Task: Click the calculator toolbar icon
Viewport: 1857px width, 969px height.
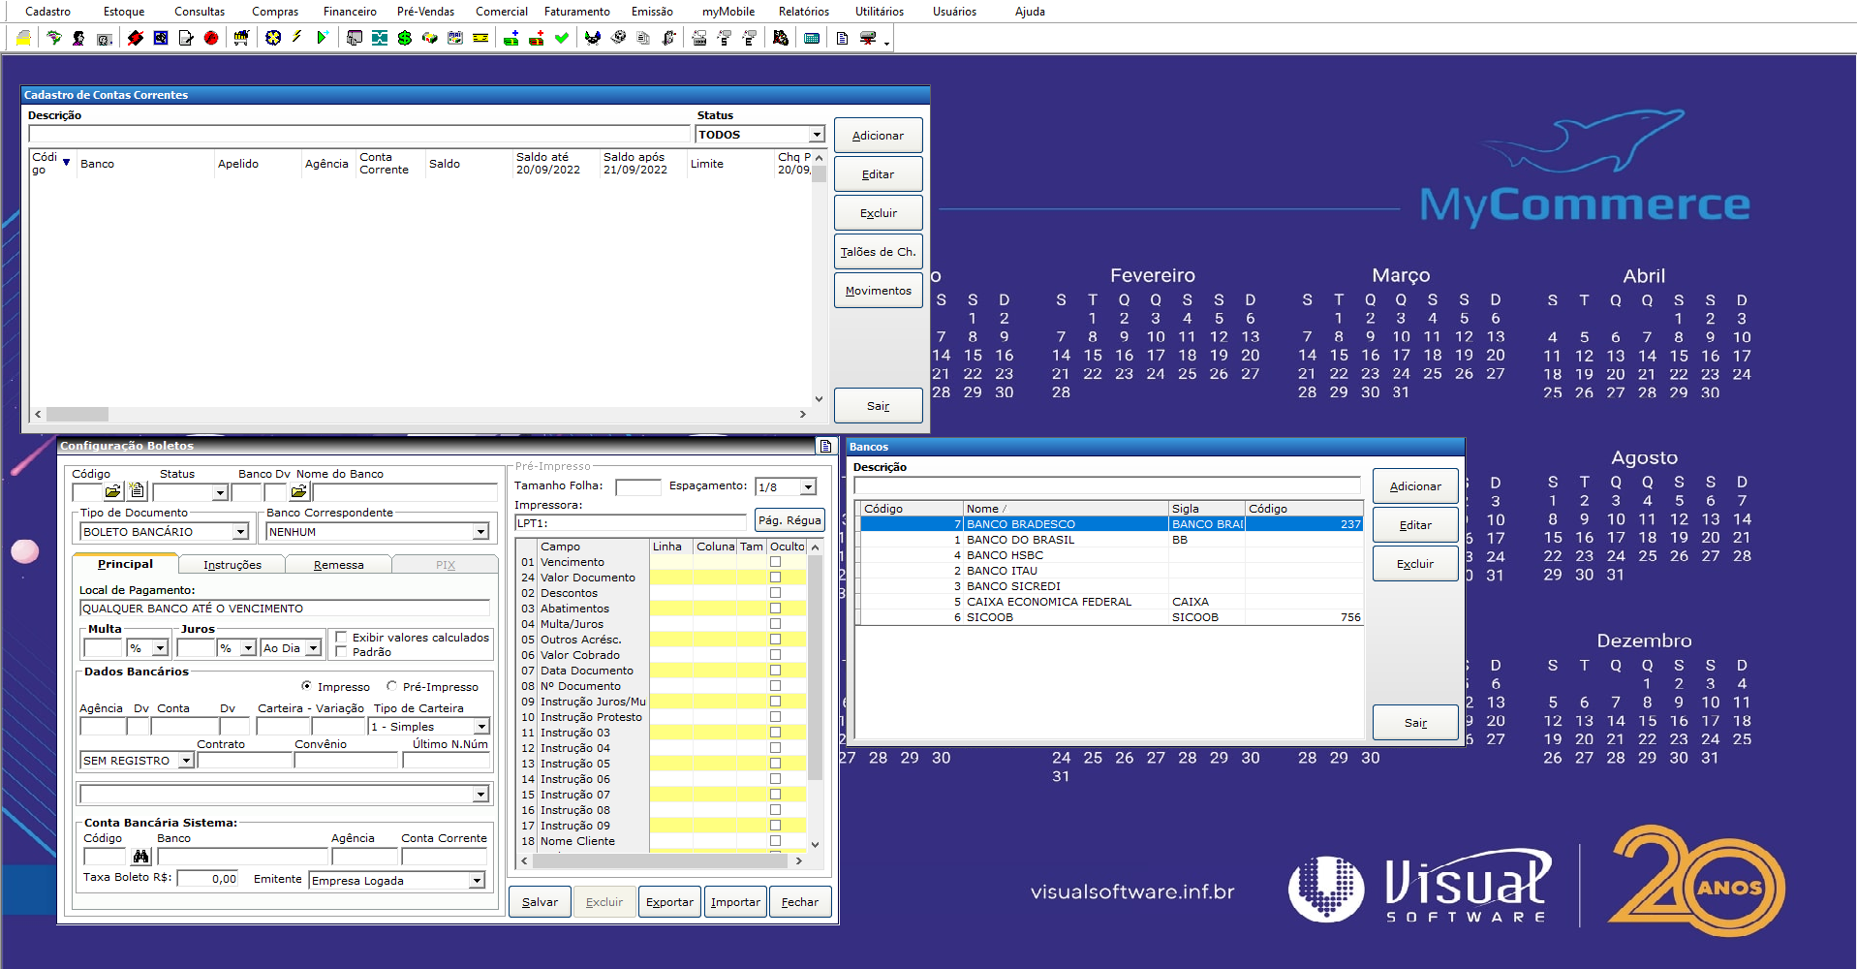Action: pos(812,38)
